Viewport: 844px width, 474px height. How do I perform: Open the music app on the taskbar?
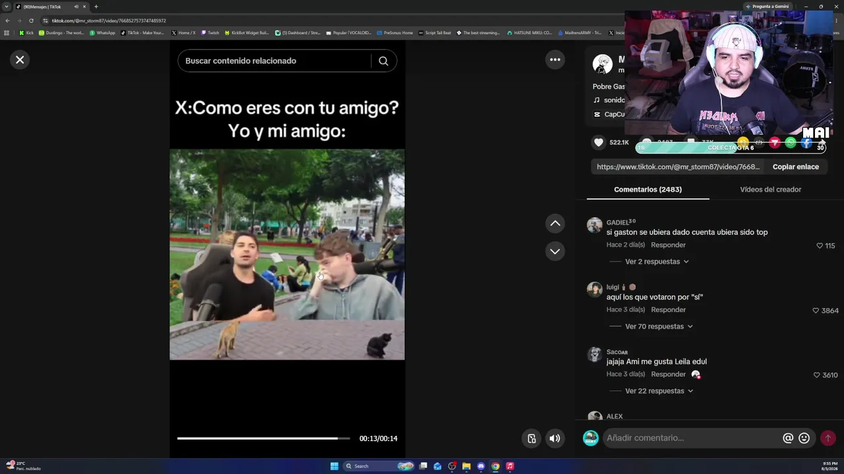[510, 466]
